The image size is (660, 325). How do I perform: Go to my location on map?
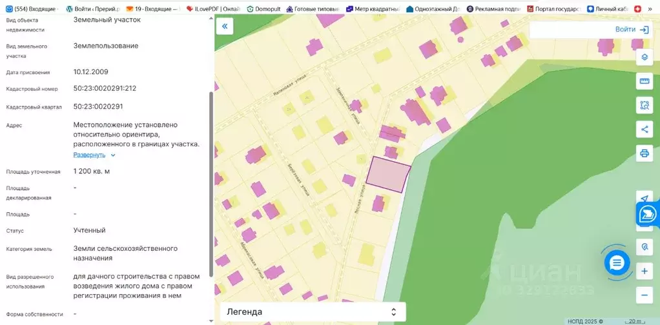644,198
